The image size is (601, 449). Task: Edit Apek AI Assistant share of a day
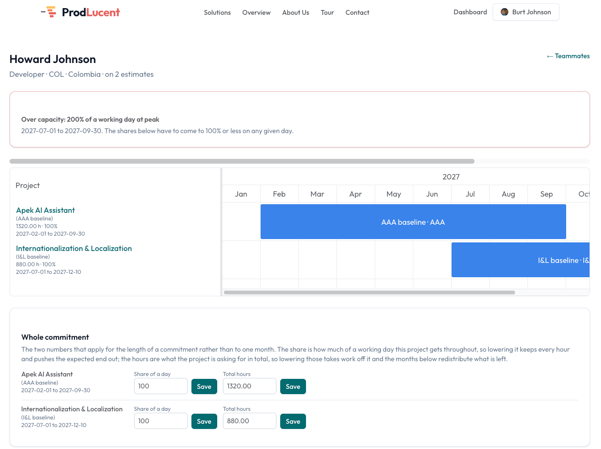point(161,386)
